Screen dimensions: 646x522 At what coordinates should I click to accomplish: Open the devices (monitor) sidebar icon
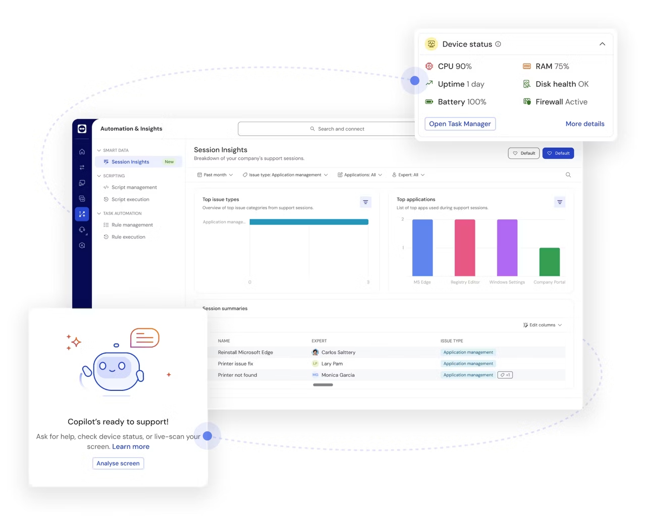[x=82, y=183]
